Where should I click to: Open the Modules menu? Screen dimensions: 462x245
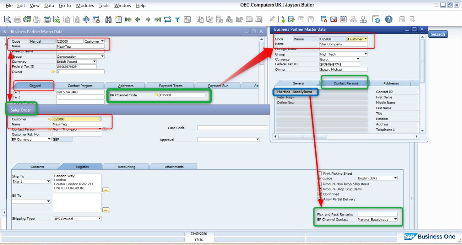click(85, 5)
